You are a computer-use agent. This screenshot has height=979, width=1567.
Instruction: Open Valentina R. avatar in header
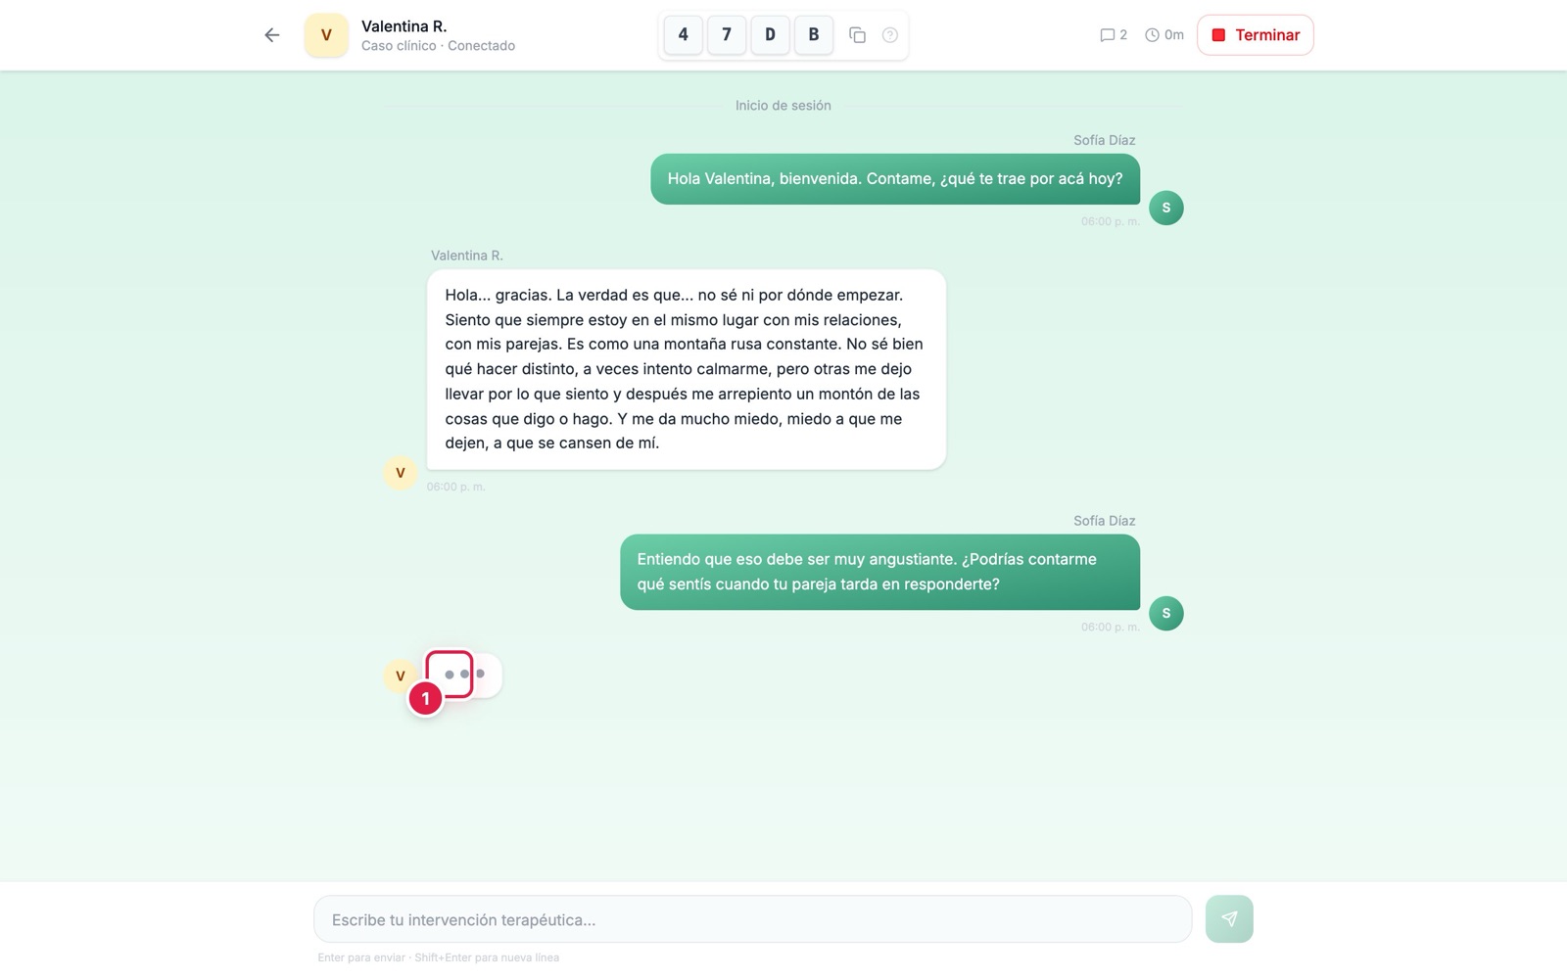pyautogui.click(x=326, y=35)
